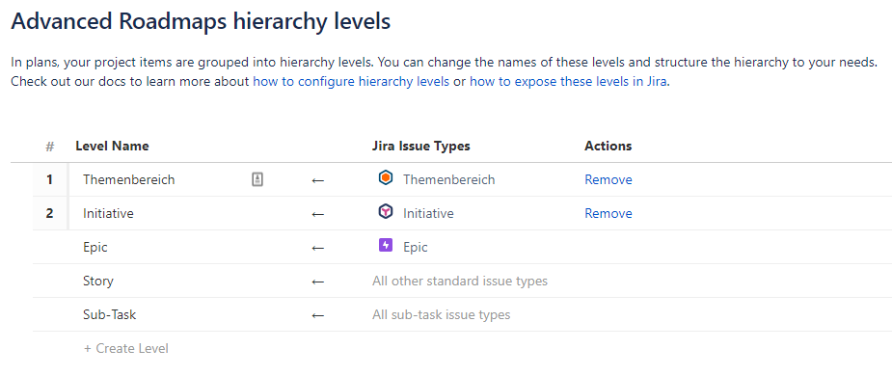Viewport: 892px width, 376px height.
Task: Grab the row number 2 handle
Action: (50, 213)
